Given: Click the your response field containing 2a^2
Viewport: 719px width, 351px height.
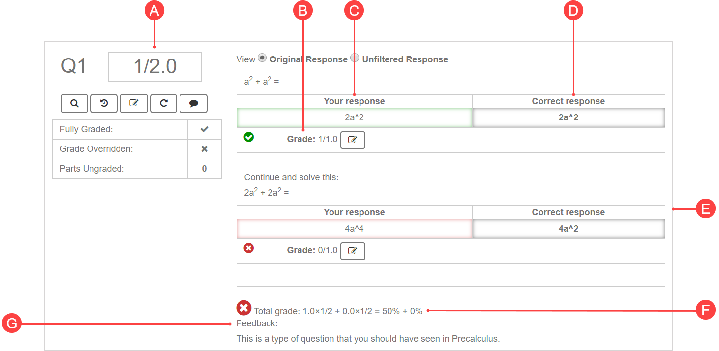Looking at the screenshot, I should tap(354, 118).
